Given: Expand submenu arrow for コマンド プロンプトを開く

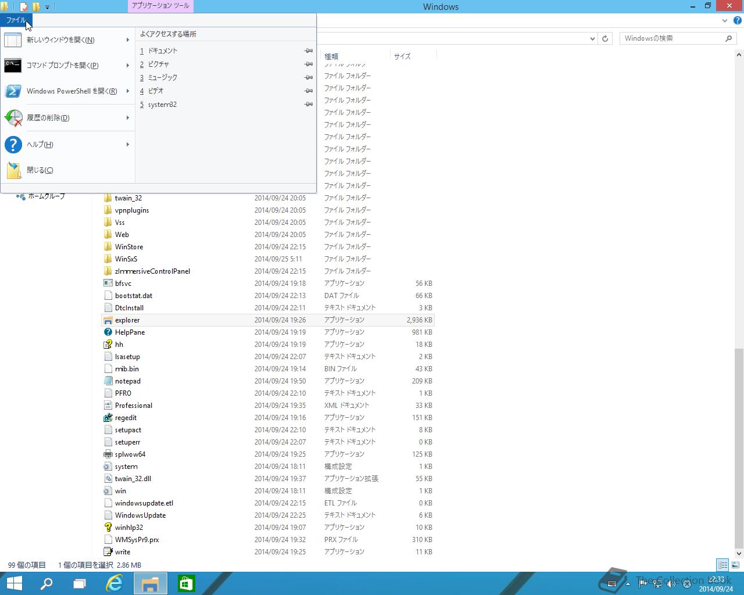Looking at the screenshot, I should (x=127, y=66).
